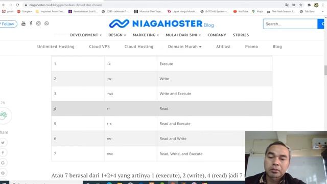Viewport: 327px width, 184px height.
Task: Expand the Domain Murah dropdown
Action: click(184, 47)
